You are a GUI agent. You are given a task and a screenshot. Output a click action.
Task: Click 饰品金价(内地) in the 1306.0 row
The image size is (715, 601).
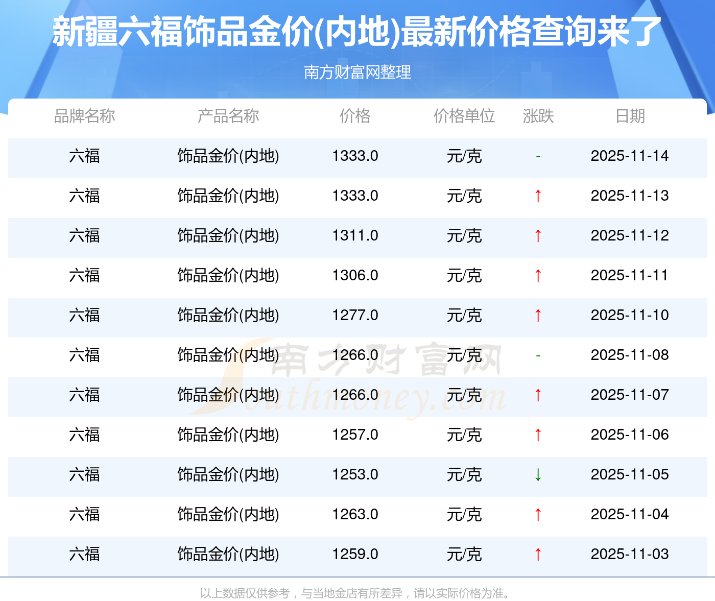228,275
